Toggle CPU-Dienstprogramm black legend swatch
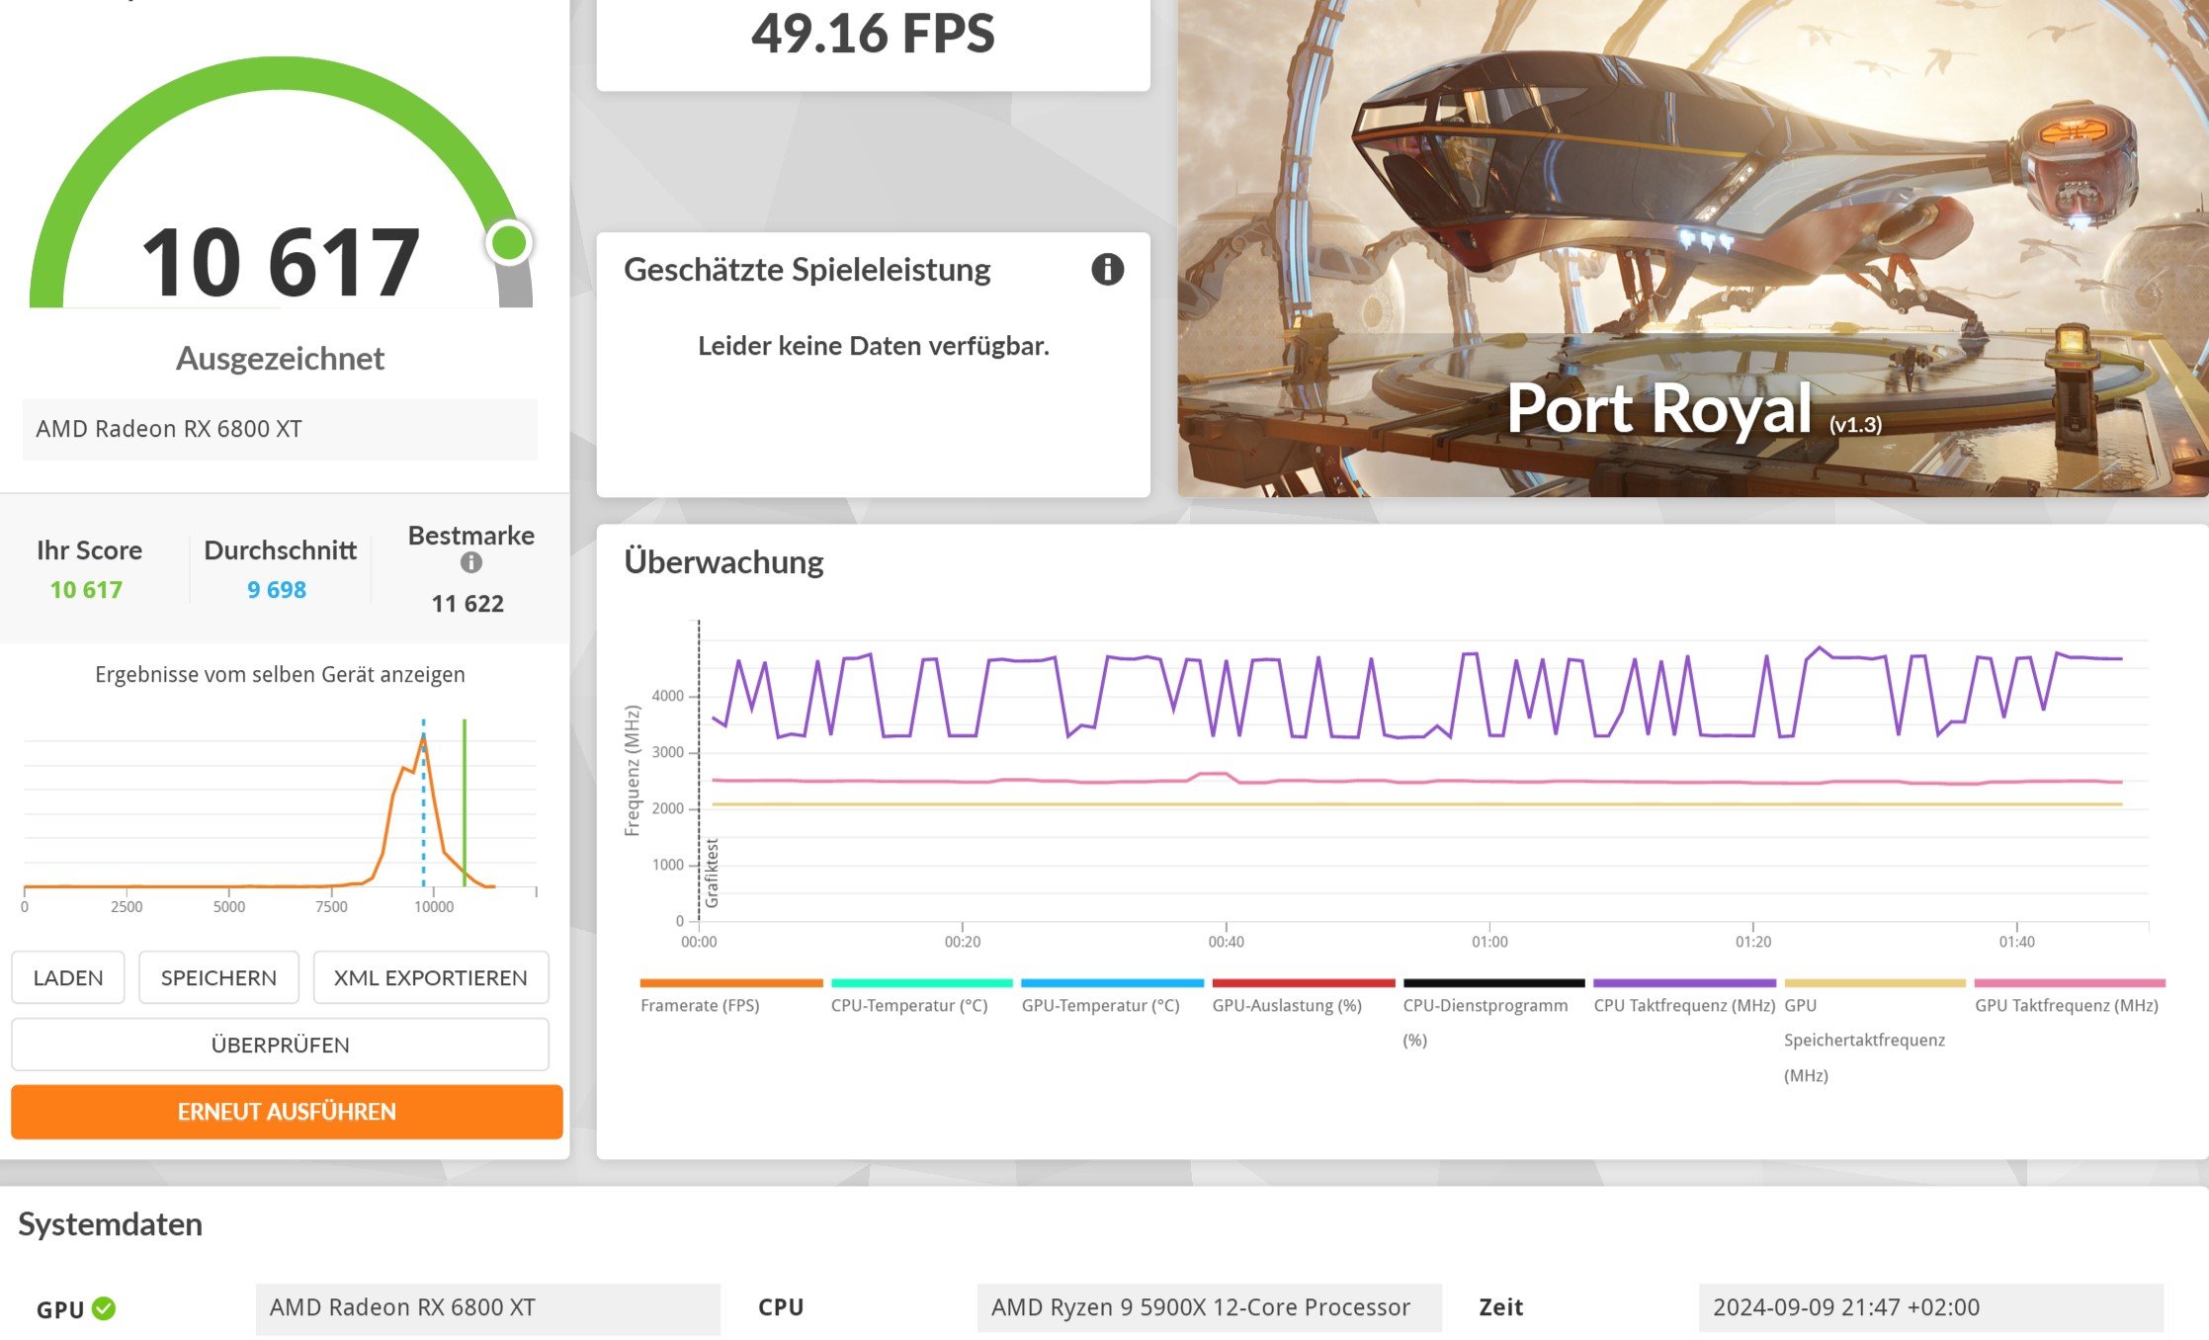 [1493, 983]
